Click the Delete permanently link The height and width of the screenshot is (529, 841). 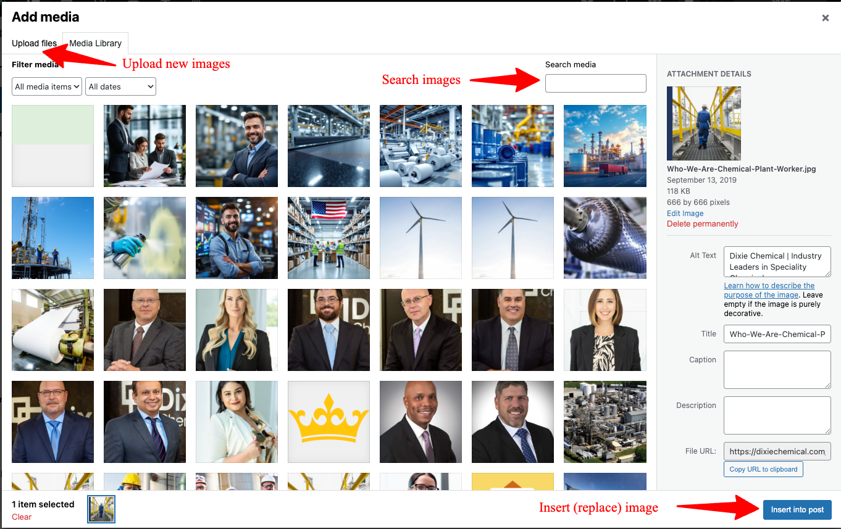702,223
